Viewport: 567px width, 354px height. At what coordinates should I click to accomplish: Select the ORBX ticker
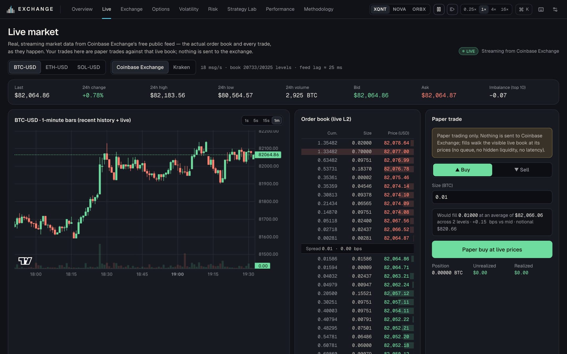(x=419, y=9)
